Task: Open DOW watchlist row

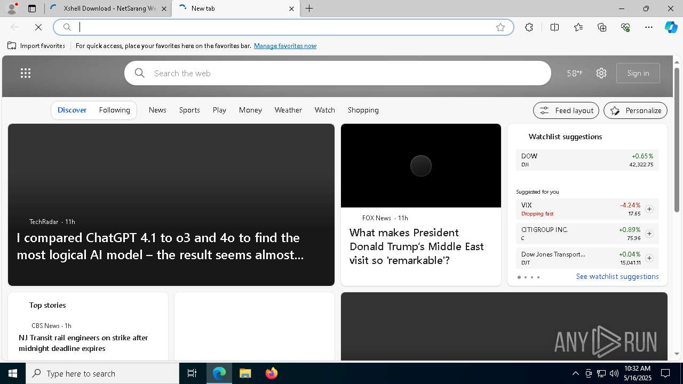Action: coord(587,160)
